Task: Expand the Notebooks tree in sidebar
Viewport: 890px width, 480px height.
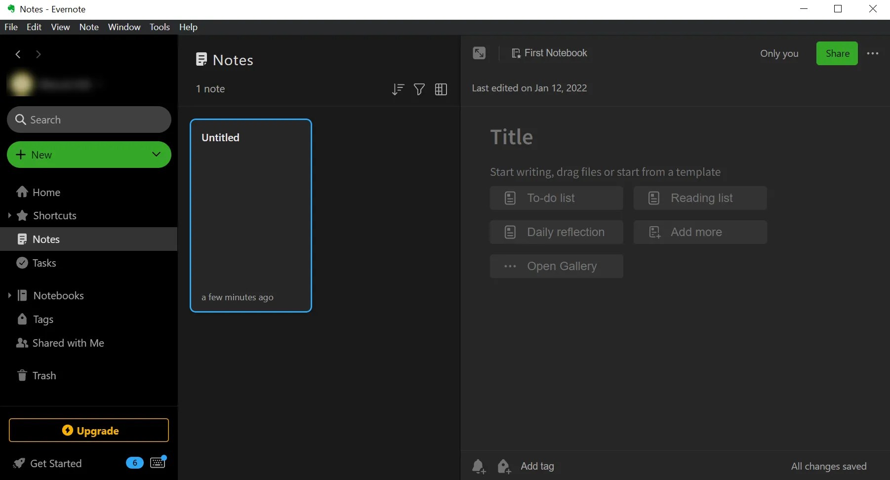Action: click(x=9, y=295)
